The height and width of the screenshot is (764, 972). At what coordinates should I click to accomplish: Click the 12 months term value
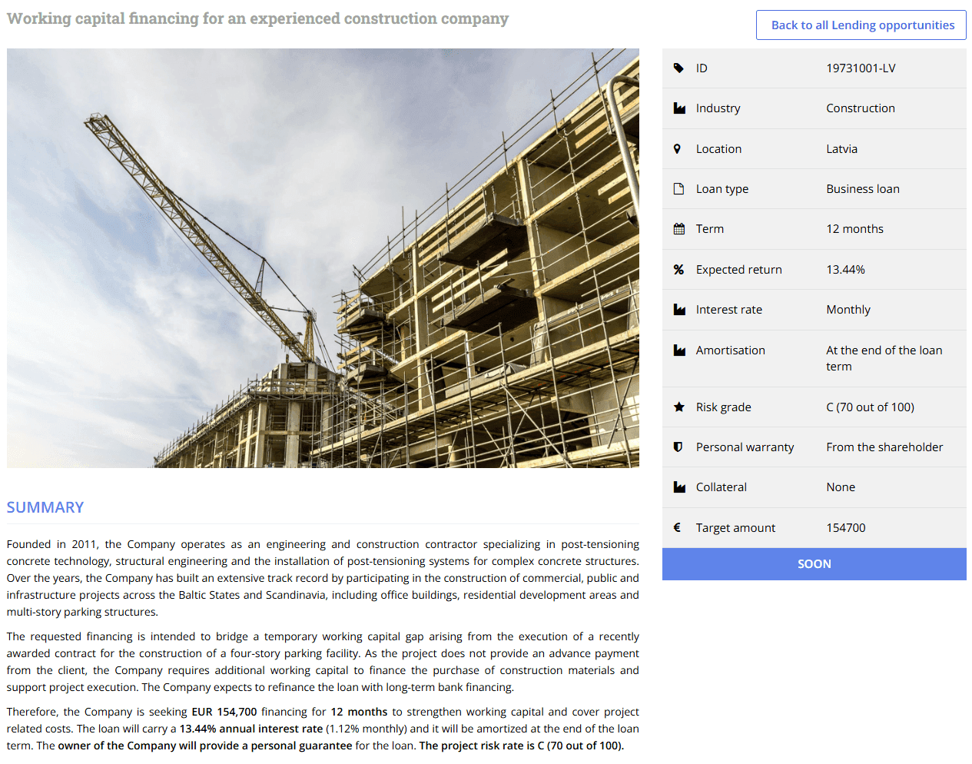855,229
